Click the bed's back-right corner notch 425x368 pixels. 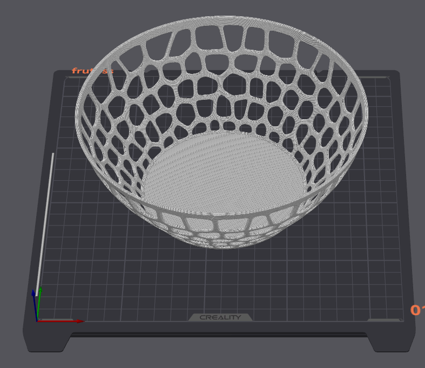[317, 72]
